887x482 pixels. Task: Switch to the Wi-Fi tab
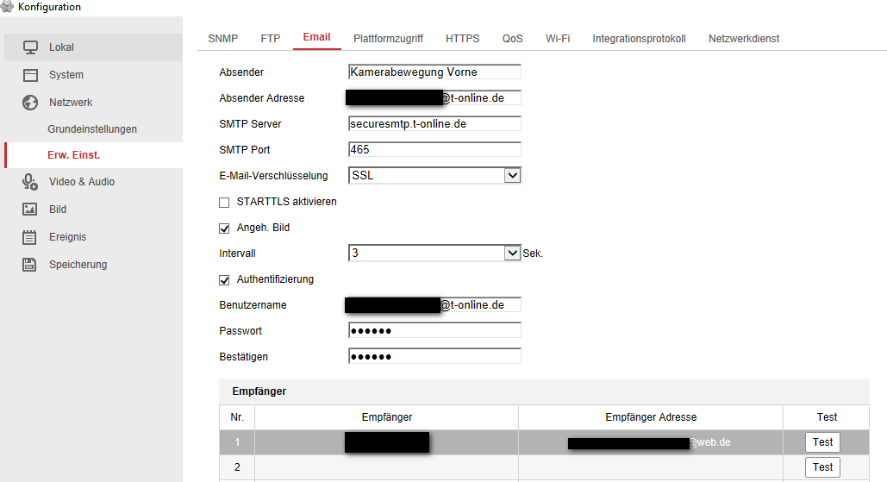click(558, 39)
